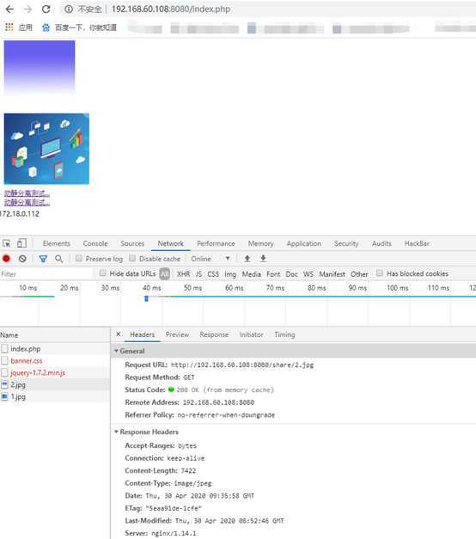
Task: Tick the Hide data URLs checkbox
Action: (102, 273)
